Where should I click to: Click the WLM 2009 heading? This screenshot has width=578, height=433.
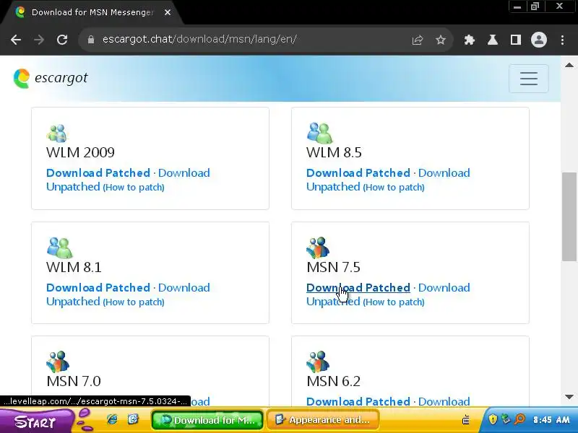click(x=80, y=152)
